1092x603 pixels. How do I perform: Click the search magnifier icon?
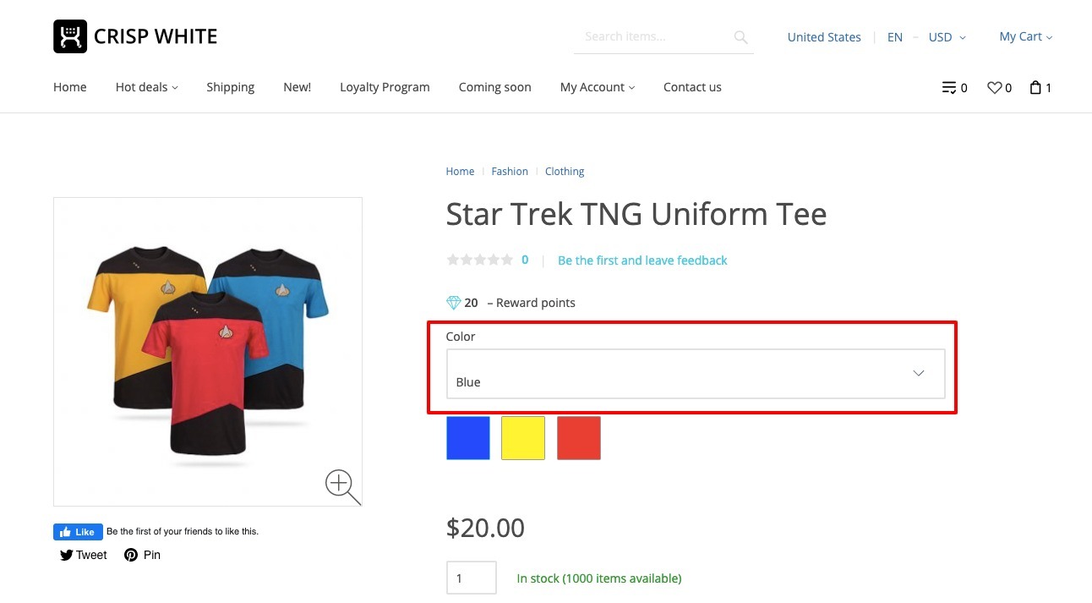[740, 37]
